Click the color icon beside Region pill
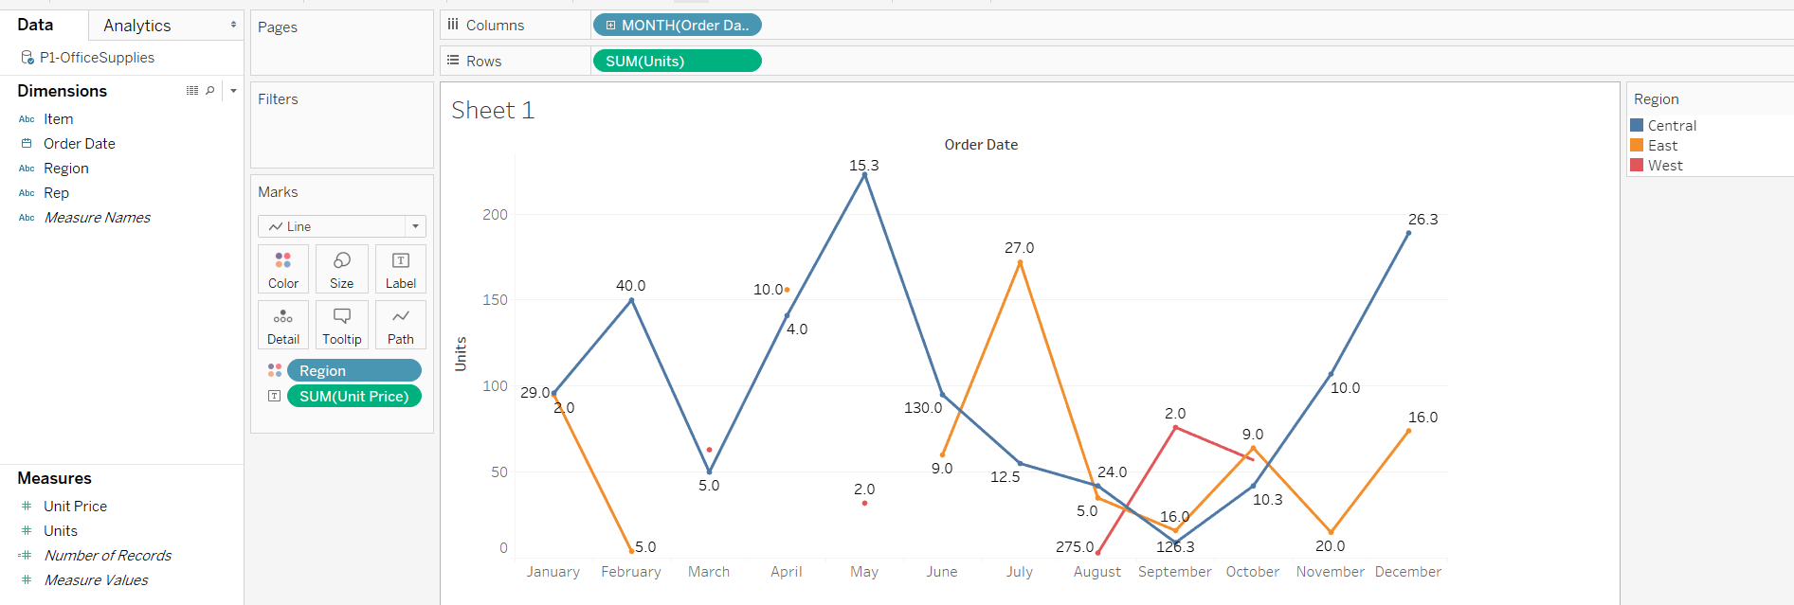Screen dimensions: 1794x605 coord(274,370)
